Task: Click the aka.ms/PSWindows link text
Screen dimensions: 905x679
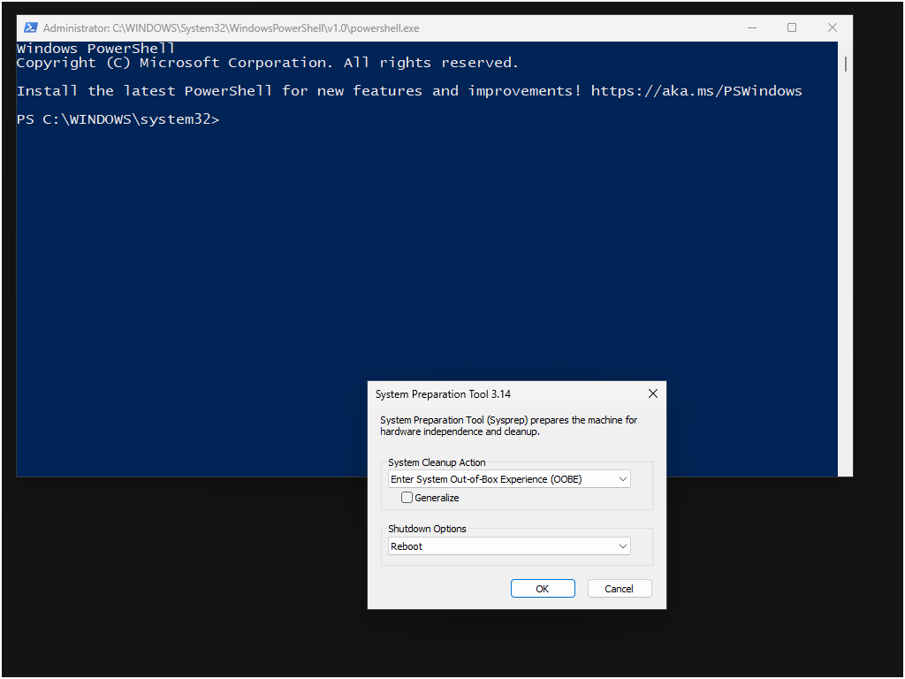Action: 697,90
